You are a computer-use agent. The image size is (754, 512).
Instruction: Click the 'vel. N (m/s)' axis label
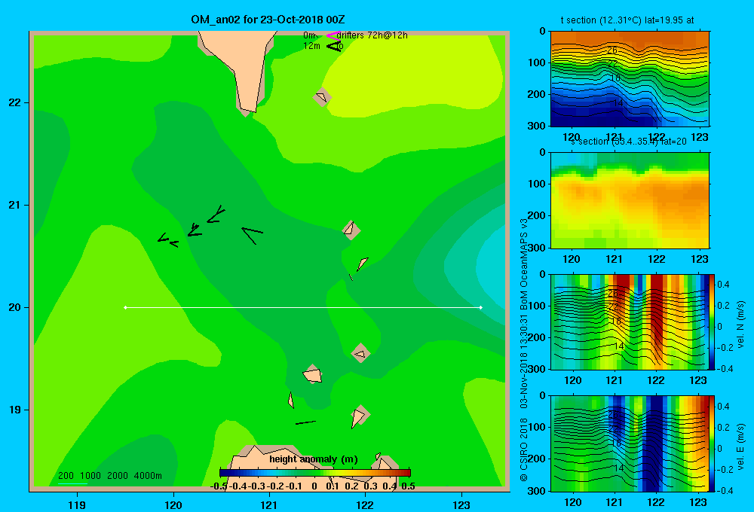(x=740, y=325)
